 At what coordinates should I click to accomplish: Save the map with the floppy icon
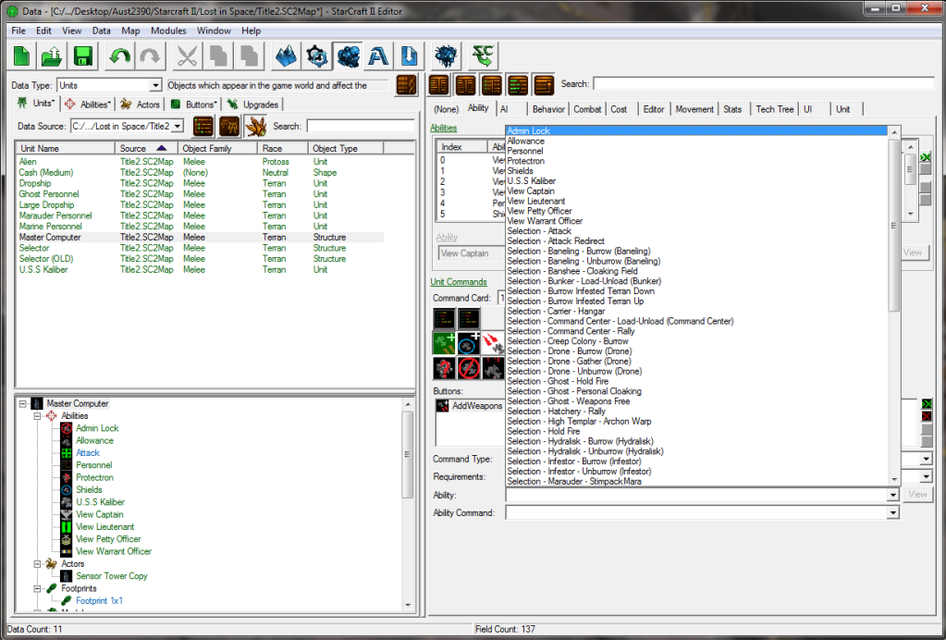click(x=82, y=56)
